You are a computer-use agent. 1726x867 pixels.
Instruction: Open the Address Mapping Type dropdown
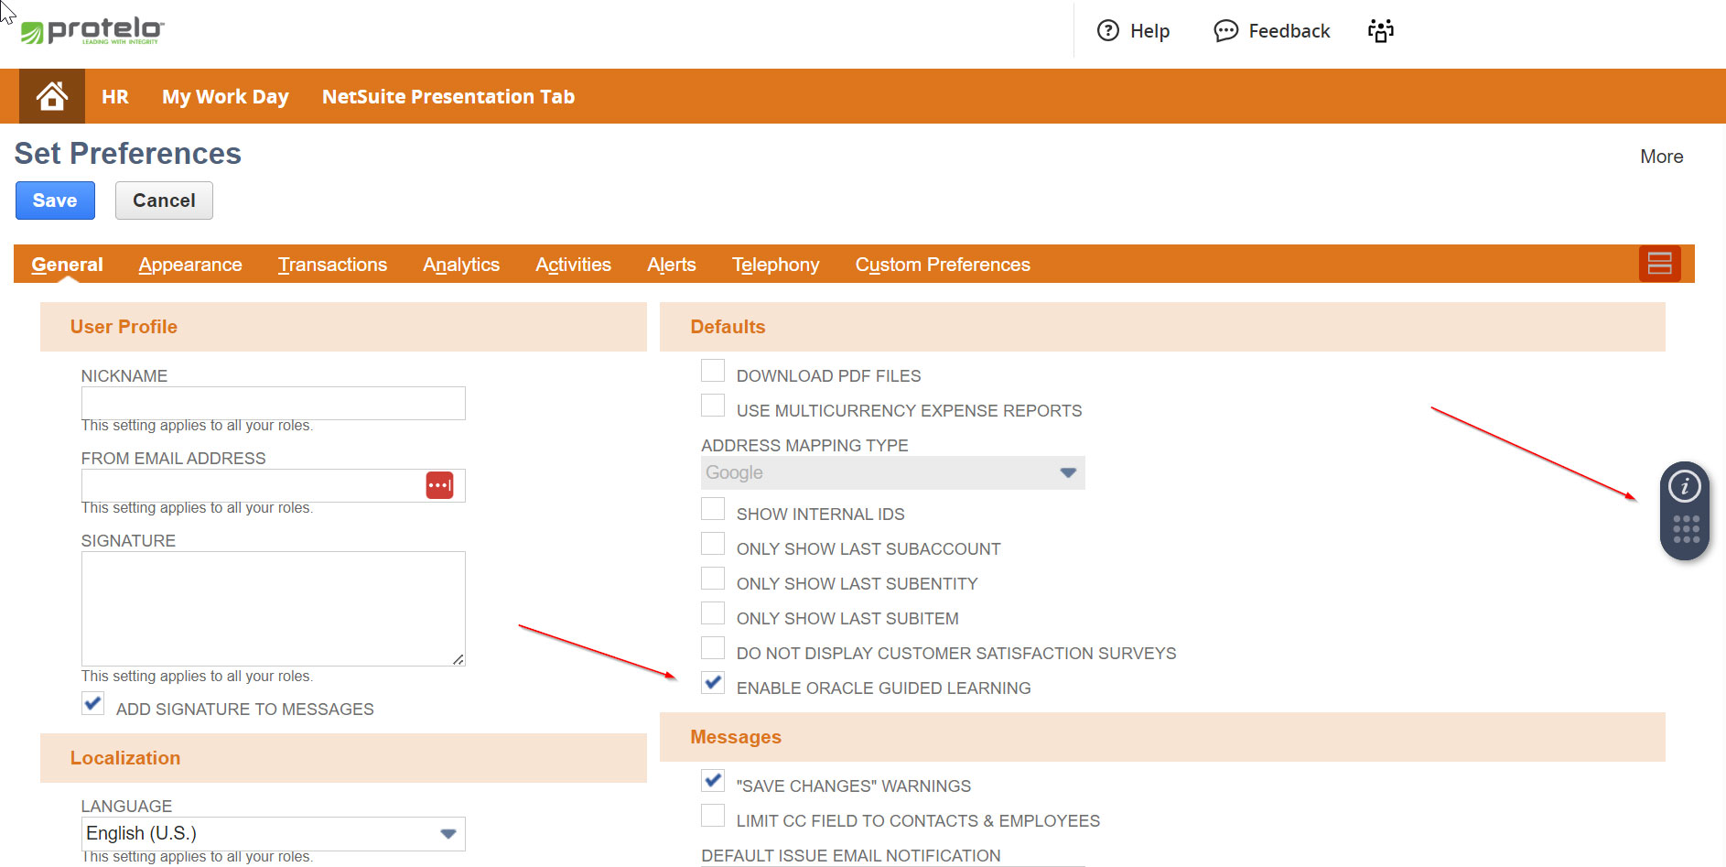click(x=1067, y=473)
